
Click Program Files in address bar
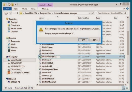click(x=46, y=13)
